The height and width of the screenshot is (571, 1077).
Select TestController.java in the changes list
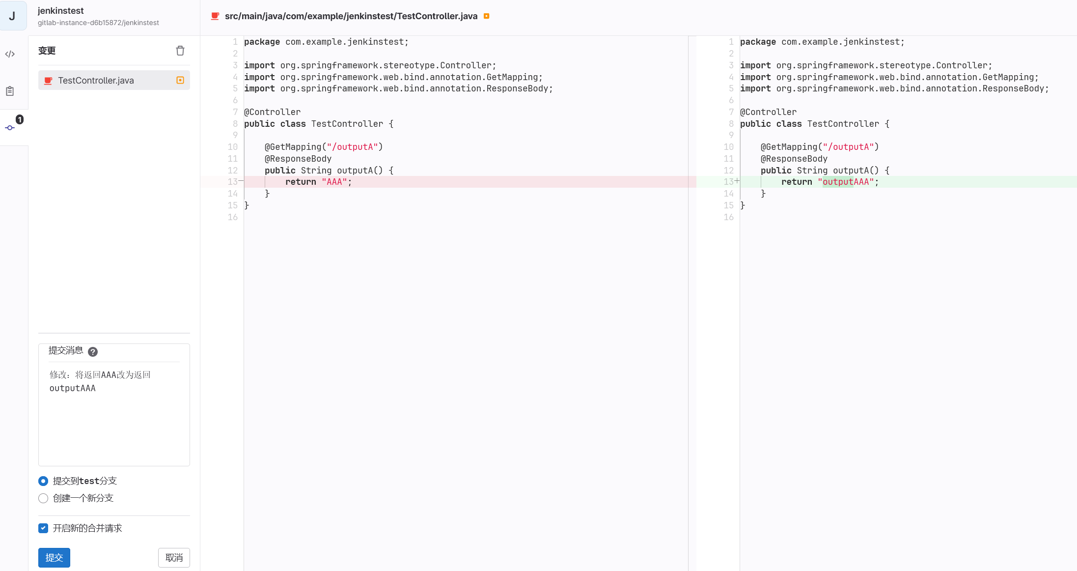tap(114, 80)
